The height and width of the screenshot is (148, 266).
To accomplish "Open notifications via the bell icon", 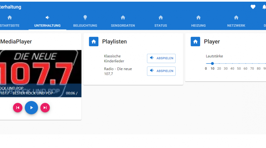I will [264, 7].
